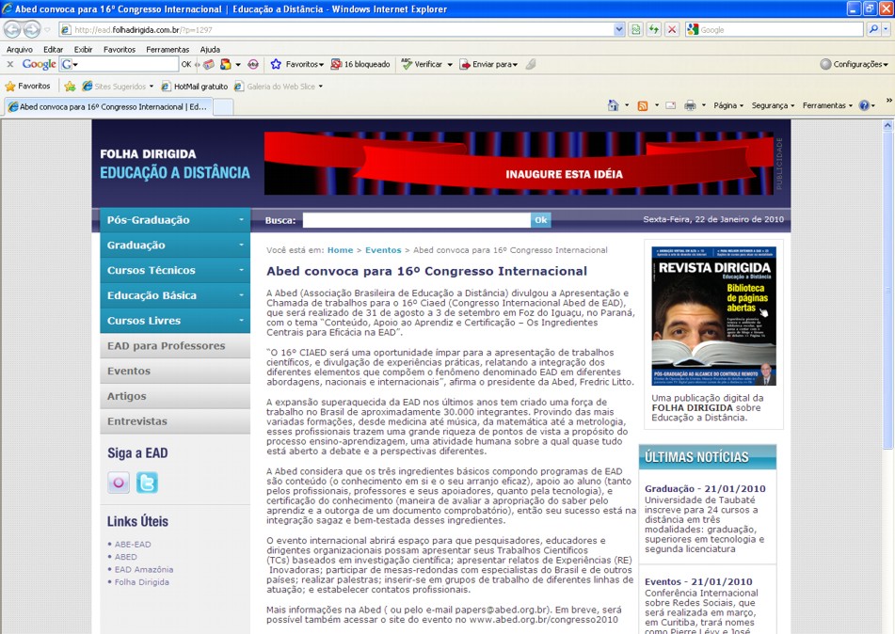Open the Arquivo menu
This screenshot has height=634, width=895.
[20, 50]
